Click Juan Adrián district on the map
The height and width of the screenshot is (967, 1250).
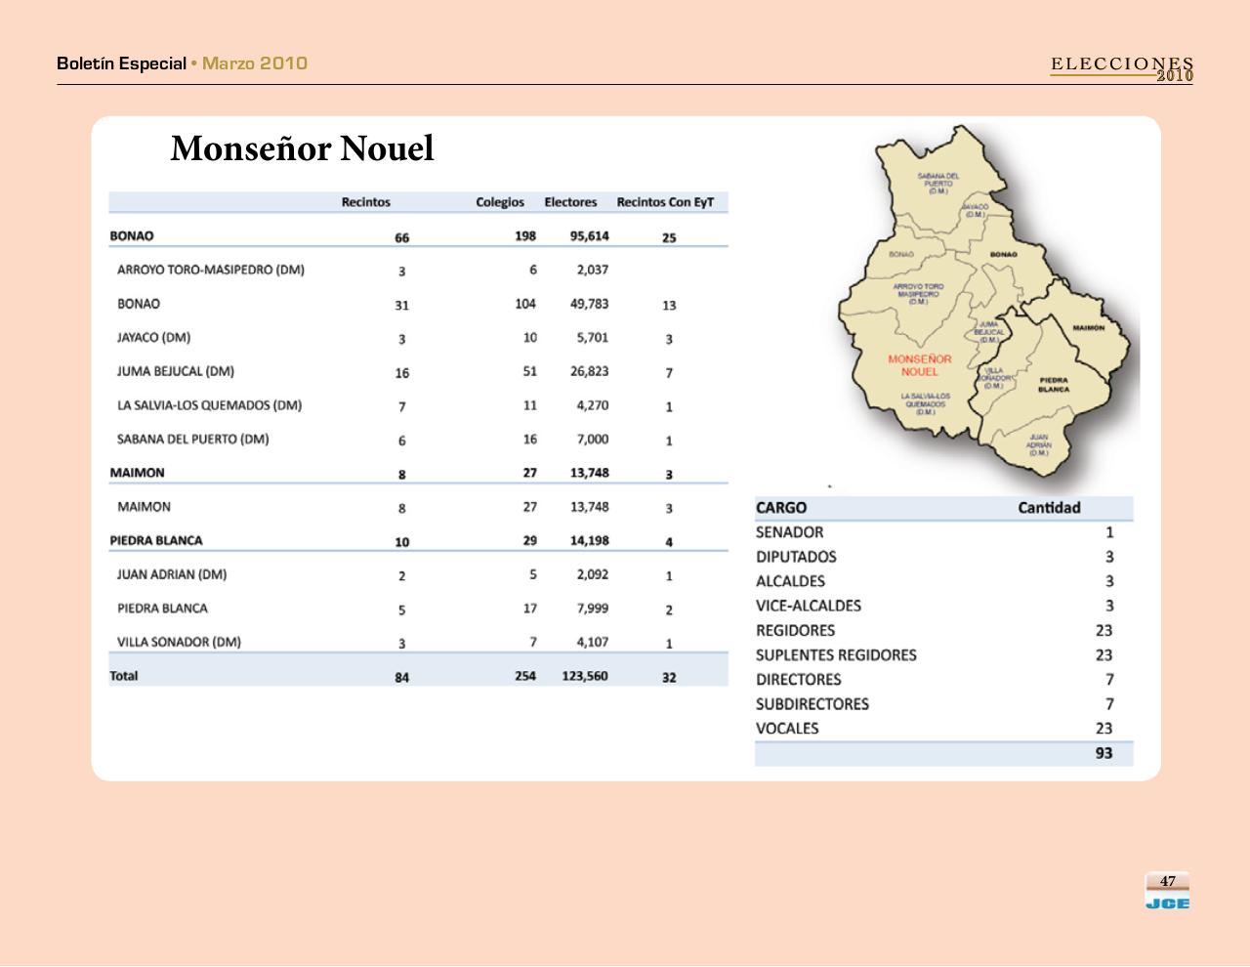coord(1038,444)
